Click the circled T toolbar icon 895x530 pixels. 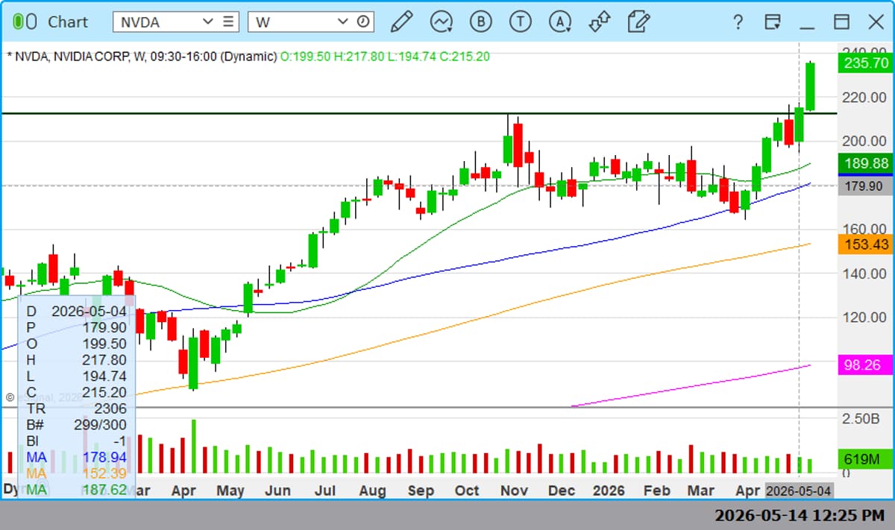tap(520, 22)
